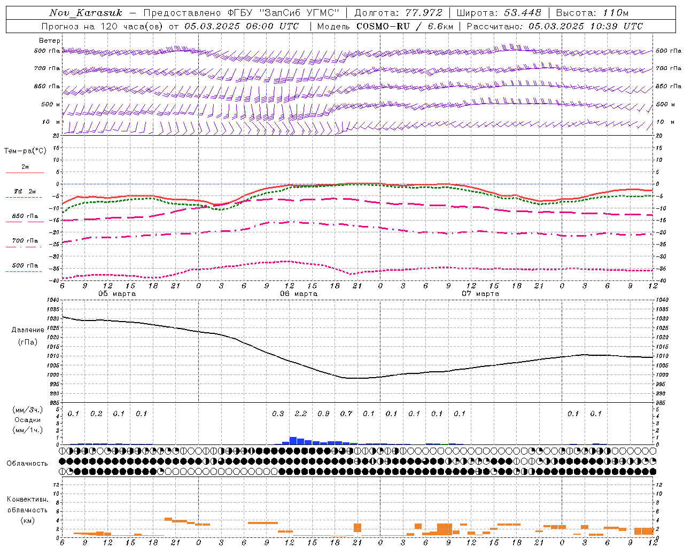Click the 2.2 precipitation amount value
This screenshot has height=547, width=684.
pyautogui.click(x=301, y=413)
